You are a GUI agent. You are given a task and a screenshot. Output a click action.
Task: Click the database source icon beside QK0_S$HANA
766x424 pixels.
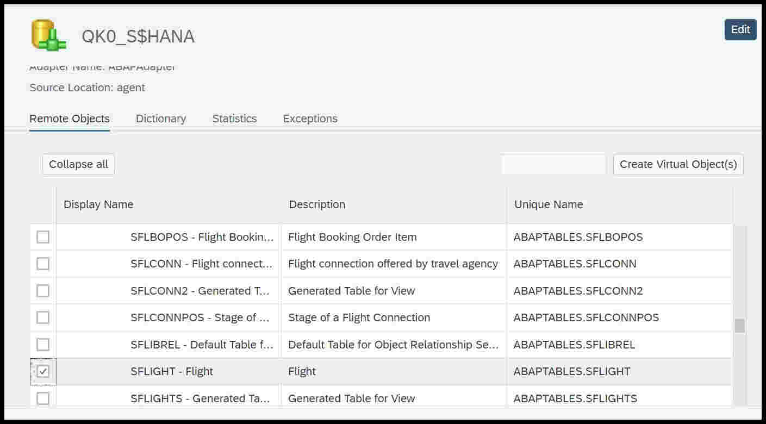pyautogui.click(x=47, y=35)
